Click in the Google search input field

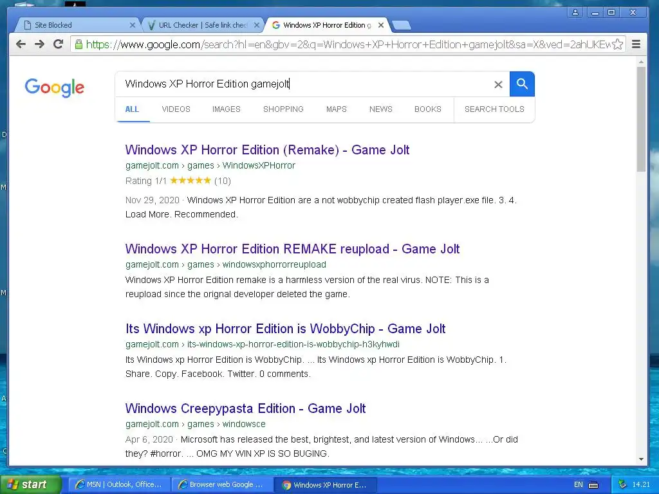(x=307, y=84)
